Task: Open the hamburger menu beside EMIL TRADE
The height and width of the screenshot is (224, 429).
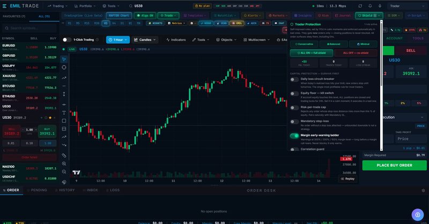Action: coord(4,6)
